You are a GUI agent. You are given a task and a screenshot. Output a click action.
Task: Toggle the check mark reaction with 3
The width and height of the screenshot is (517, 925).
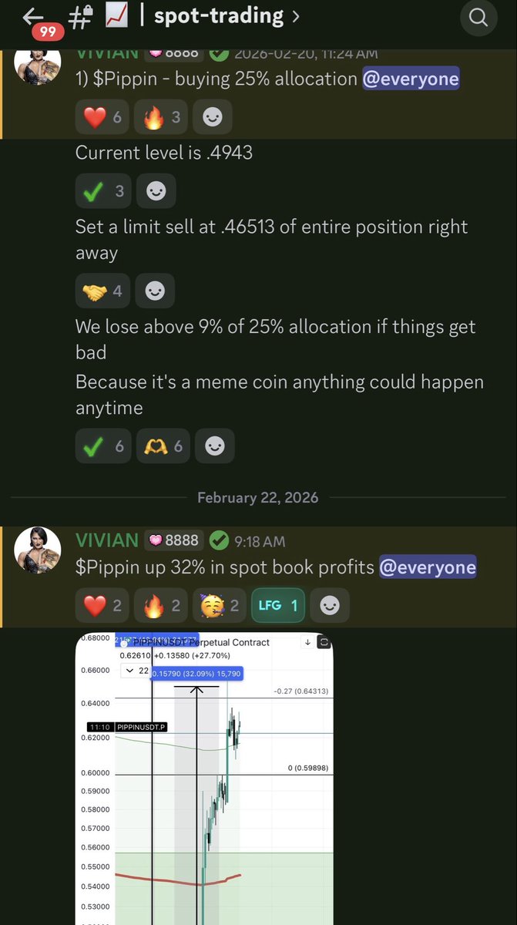click(103, 190)
